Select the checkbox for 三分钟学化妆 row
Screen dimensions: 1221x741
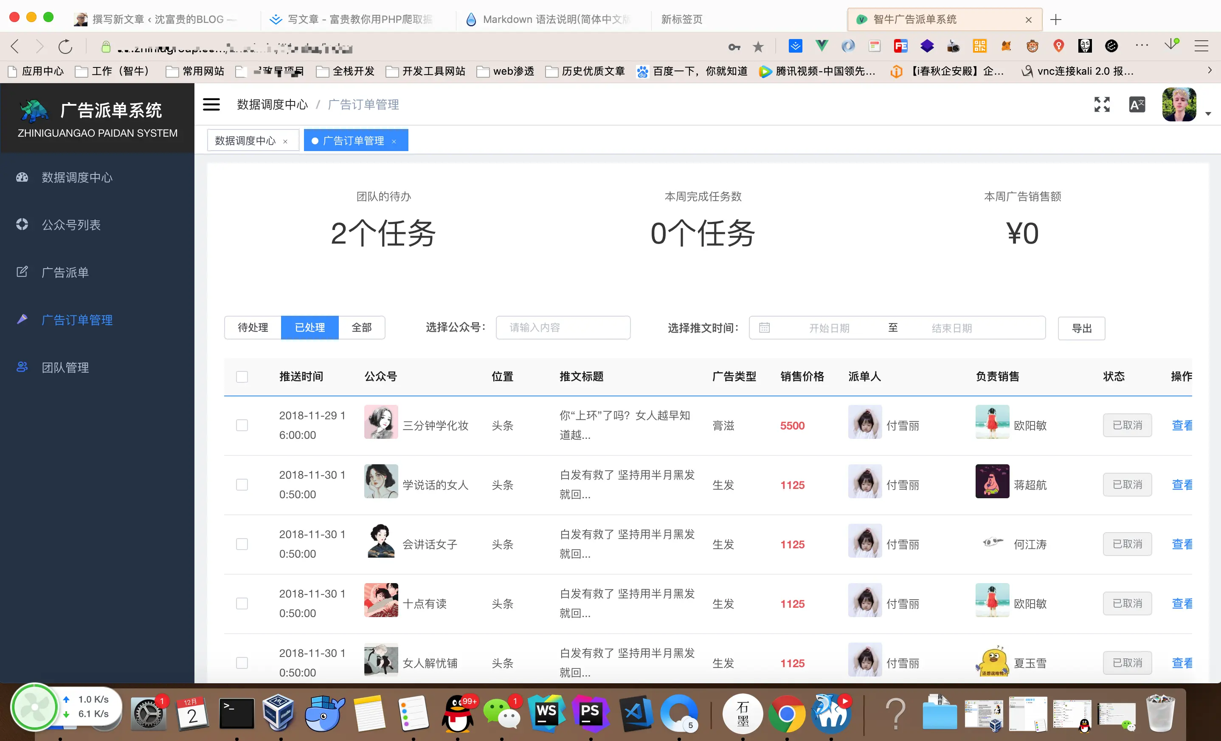coord(242,425)
